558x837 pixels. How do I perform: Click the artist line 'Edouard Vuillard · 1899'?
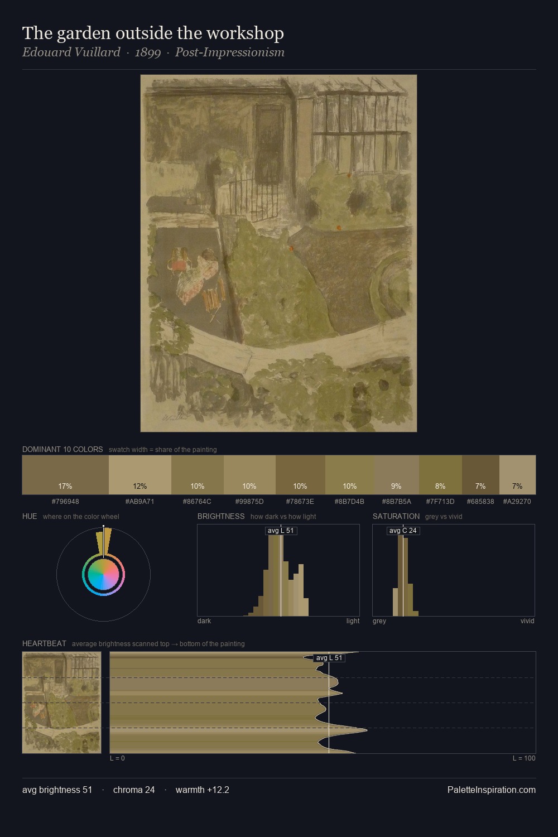pos(92,52)
